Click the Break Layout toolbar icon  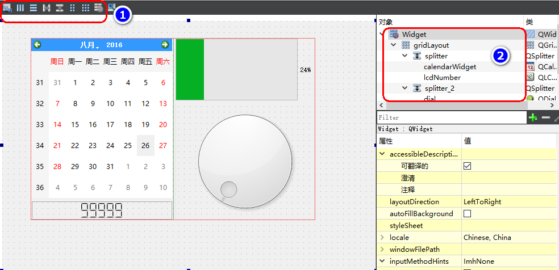click(x=99, y=8)
